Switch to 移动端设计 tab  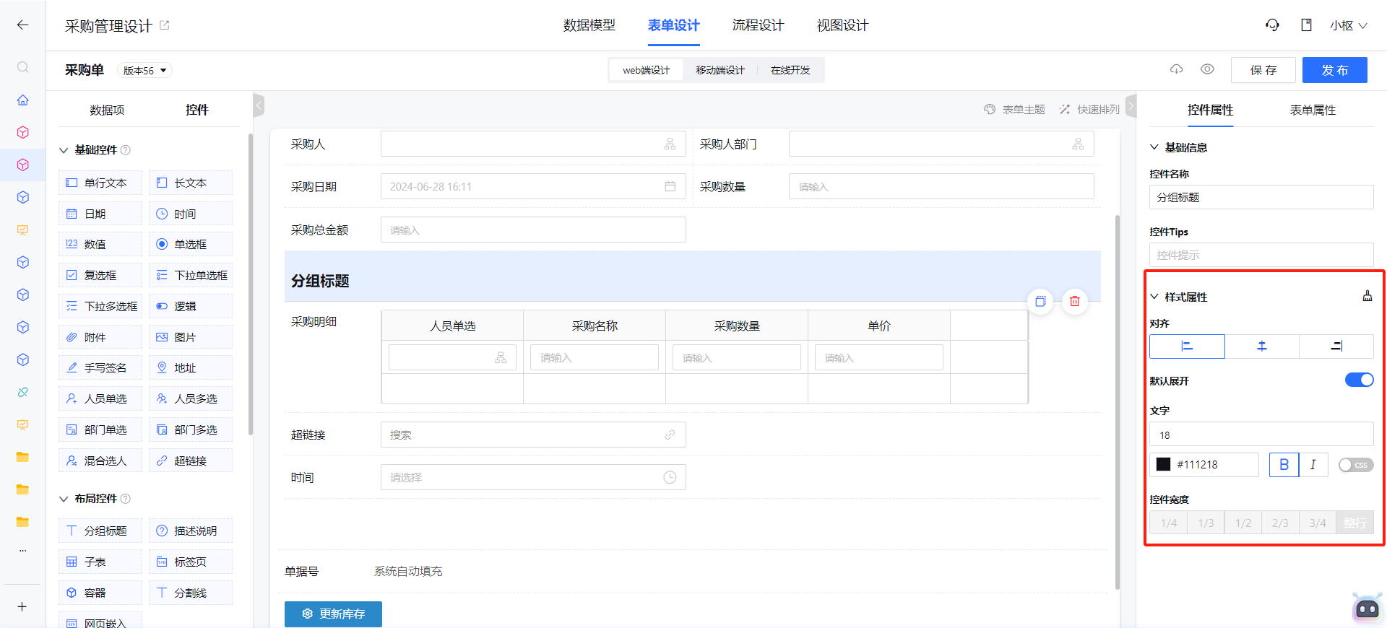[720, 70]
